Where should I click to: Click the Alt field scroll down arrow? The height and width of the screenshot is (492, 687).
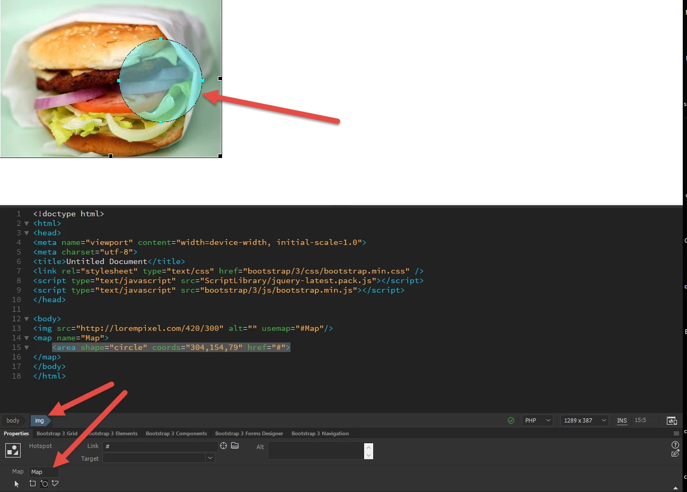[x=369, y=455]
